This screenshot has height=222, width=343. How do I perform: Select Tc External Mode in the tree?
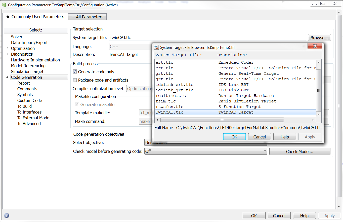point(33,118)
